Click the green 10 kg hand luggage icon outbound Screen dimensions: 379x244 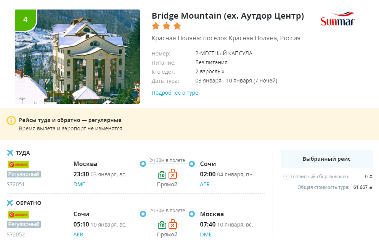[x=162, y=175]
